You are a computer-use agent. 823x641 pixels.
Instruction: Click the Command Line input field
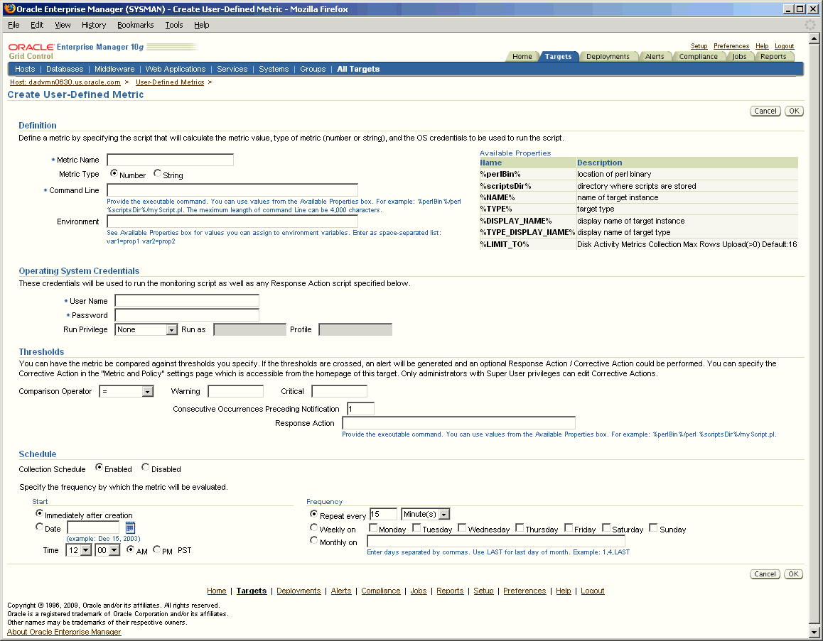pos(232,190)
